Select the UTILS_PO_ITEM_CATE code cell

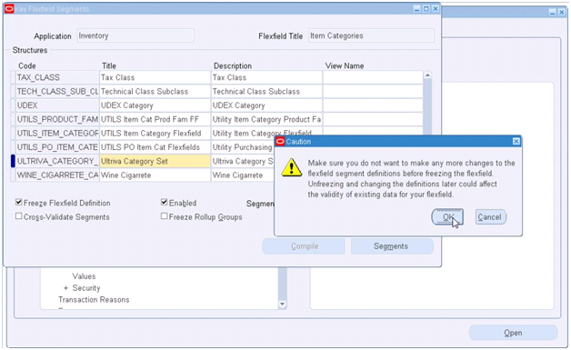(57, 147)
